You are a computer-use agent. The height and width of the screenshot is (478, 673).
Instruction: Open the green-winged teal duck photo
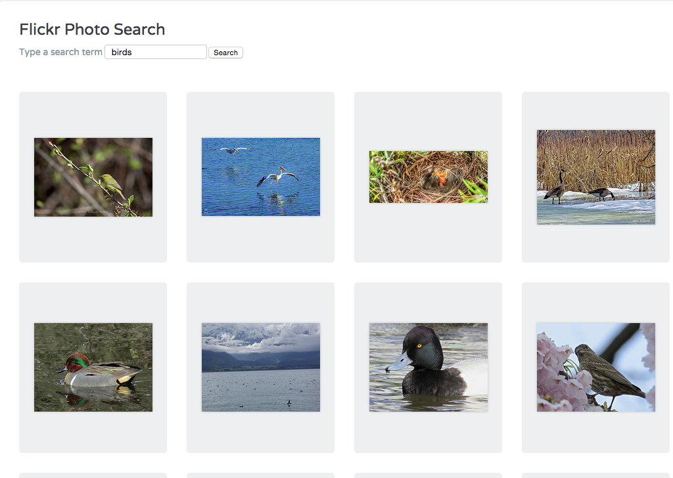click(93, 367)
